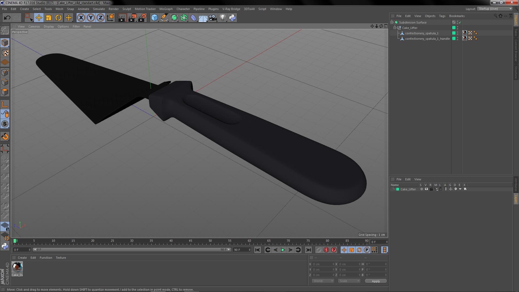519x292 pixels.
Task: Open the Layout dropdown Startup (User)
Action: coord(495,9)
